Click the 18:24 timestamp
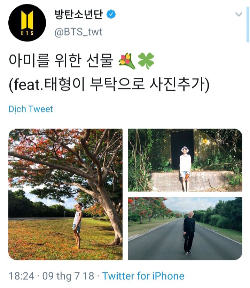 (x=22, y=276)
